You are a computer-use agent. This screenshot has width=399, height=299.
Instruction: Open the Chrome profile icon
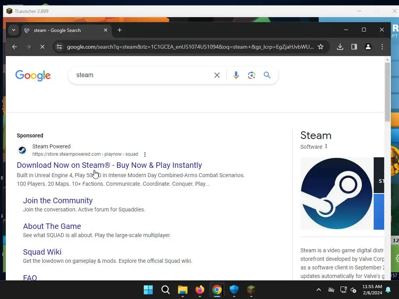tap(368, 47)
